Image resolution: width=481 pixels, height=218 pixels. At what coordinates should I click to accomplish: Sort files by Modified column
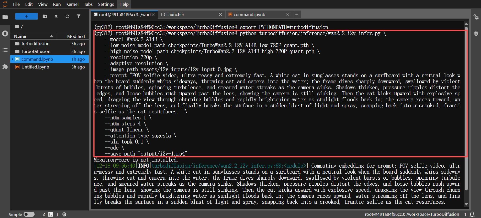point(76,36)
